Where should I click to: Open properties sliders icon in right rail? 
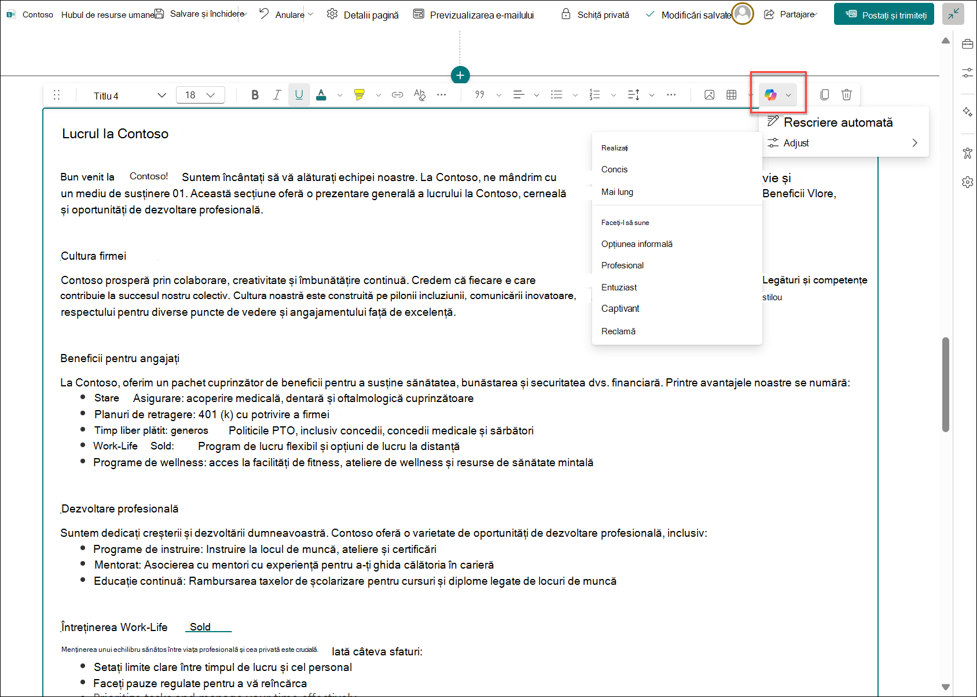(x=968, y=73)
